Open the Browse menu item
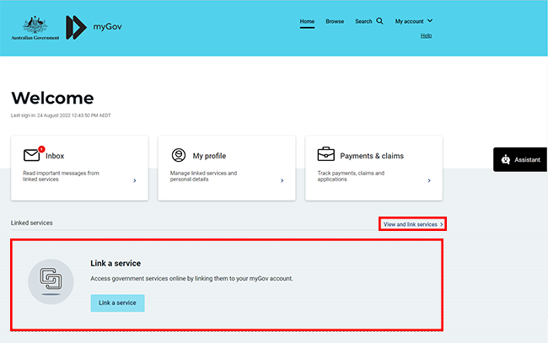This screenshot has height=343, width=548. (335, 21)
